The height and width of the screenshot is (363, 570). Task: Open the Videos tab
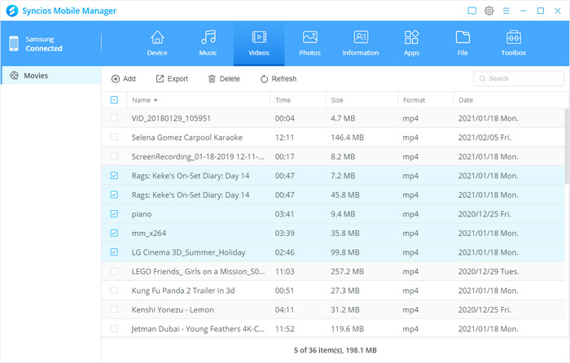click(x=259, y=43)
